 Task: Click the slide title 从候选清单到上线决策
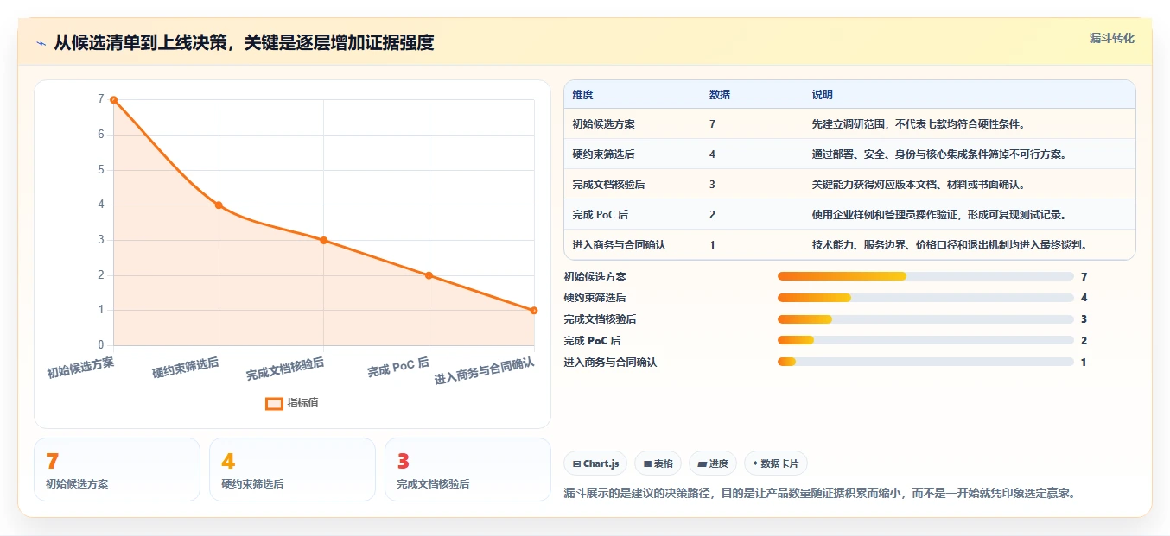point(244,42)
